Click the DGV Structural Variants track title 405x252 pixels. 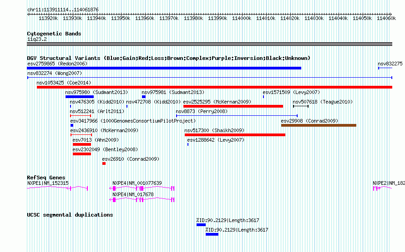(x=168, y=58)
